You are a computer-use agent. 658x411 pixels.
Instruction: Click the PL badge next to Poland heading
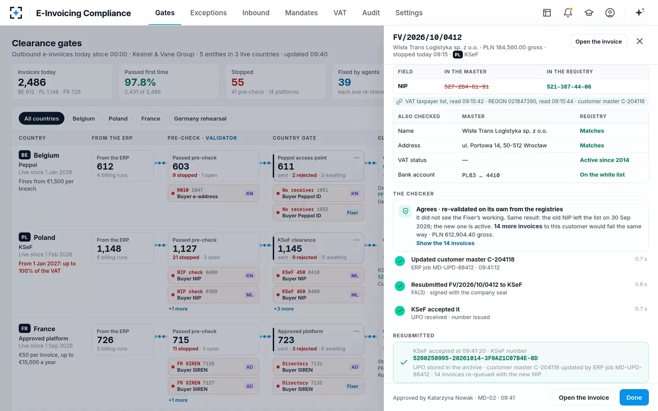point(25,237)
